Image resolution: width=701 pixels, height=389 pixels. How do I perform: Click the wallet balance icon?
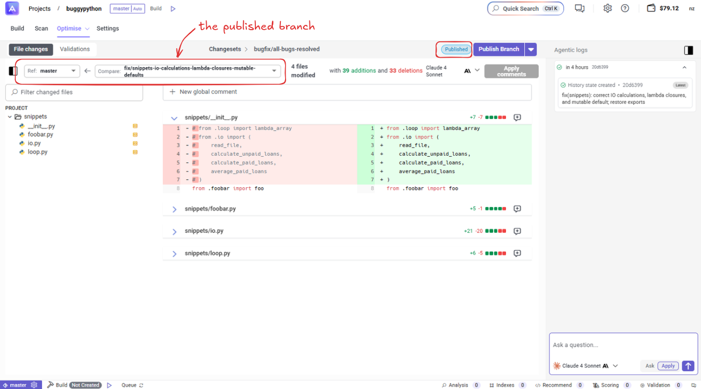tap(651, 8)
